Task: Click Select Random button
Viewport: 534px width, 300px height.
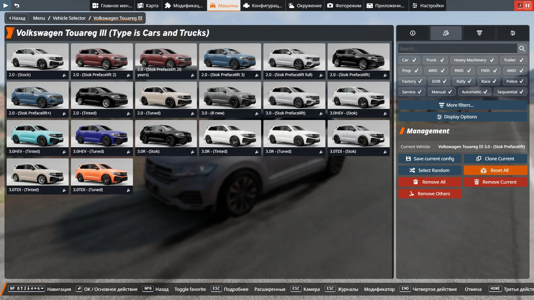Action: click(430, 170)
